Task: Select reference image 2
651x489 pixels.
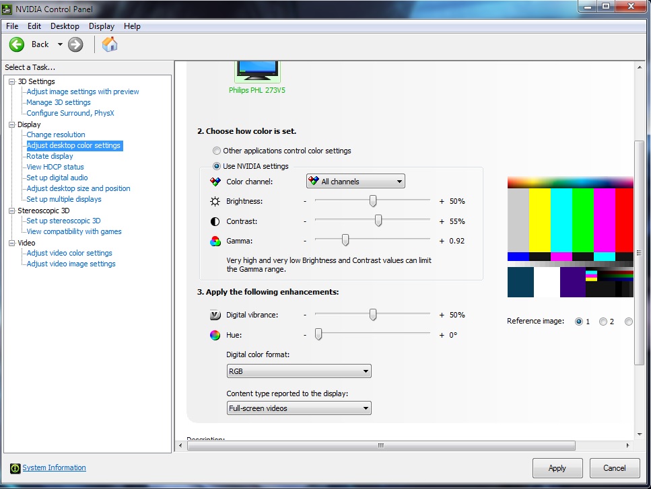Action: click(603, 322)
